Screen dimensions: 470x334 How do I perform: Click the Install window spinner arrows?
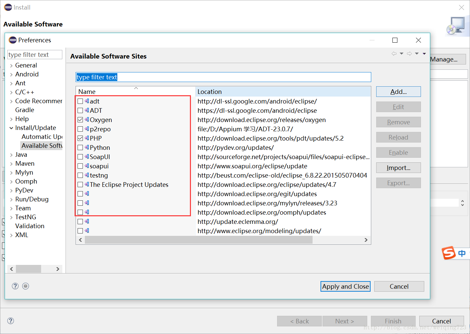pos(462,203)
